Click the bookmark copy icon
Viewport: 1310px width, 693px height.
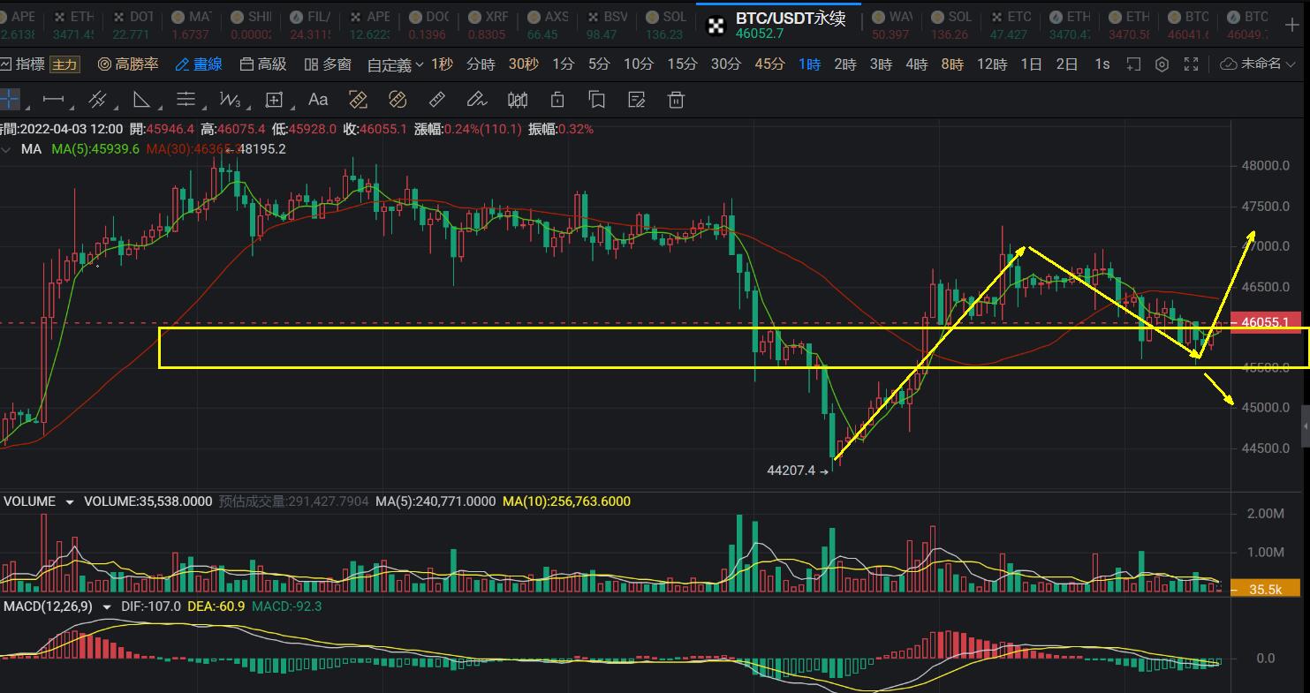[x=597, y=100]
